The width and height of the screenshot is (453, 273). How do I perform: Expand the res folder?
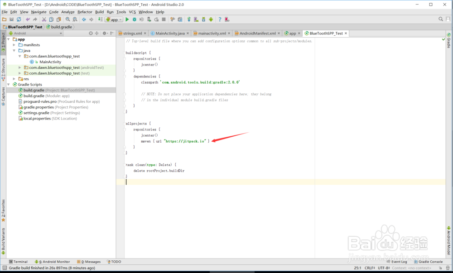(14, 79)
